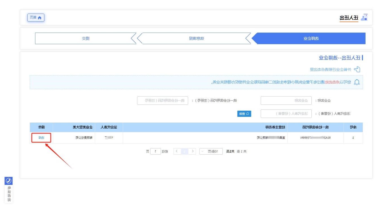Click the credit code cell starting 9142

coord(315,138)
